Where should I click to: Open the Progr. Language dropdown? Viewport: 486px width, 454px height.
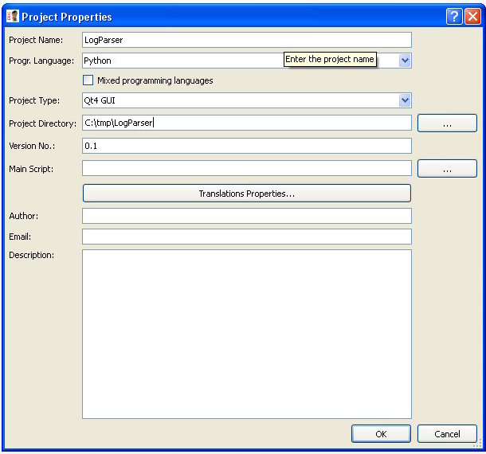[x=405, y=61]
